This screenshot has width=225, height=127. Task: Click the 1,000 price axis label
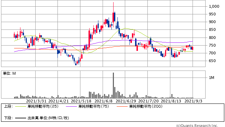214,6
